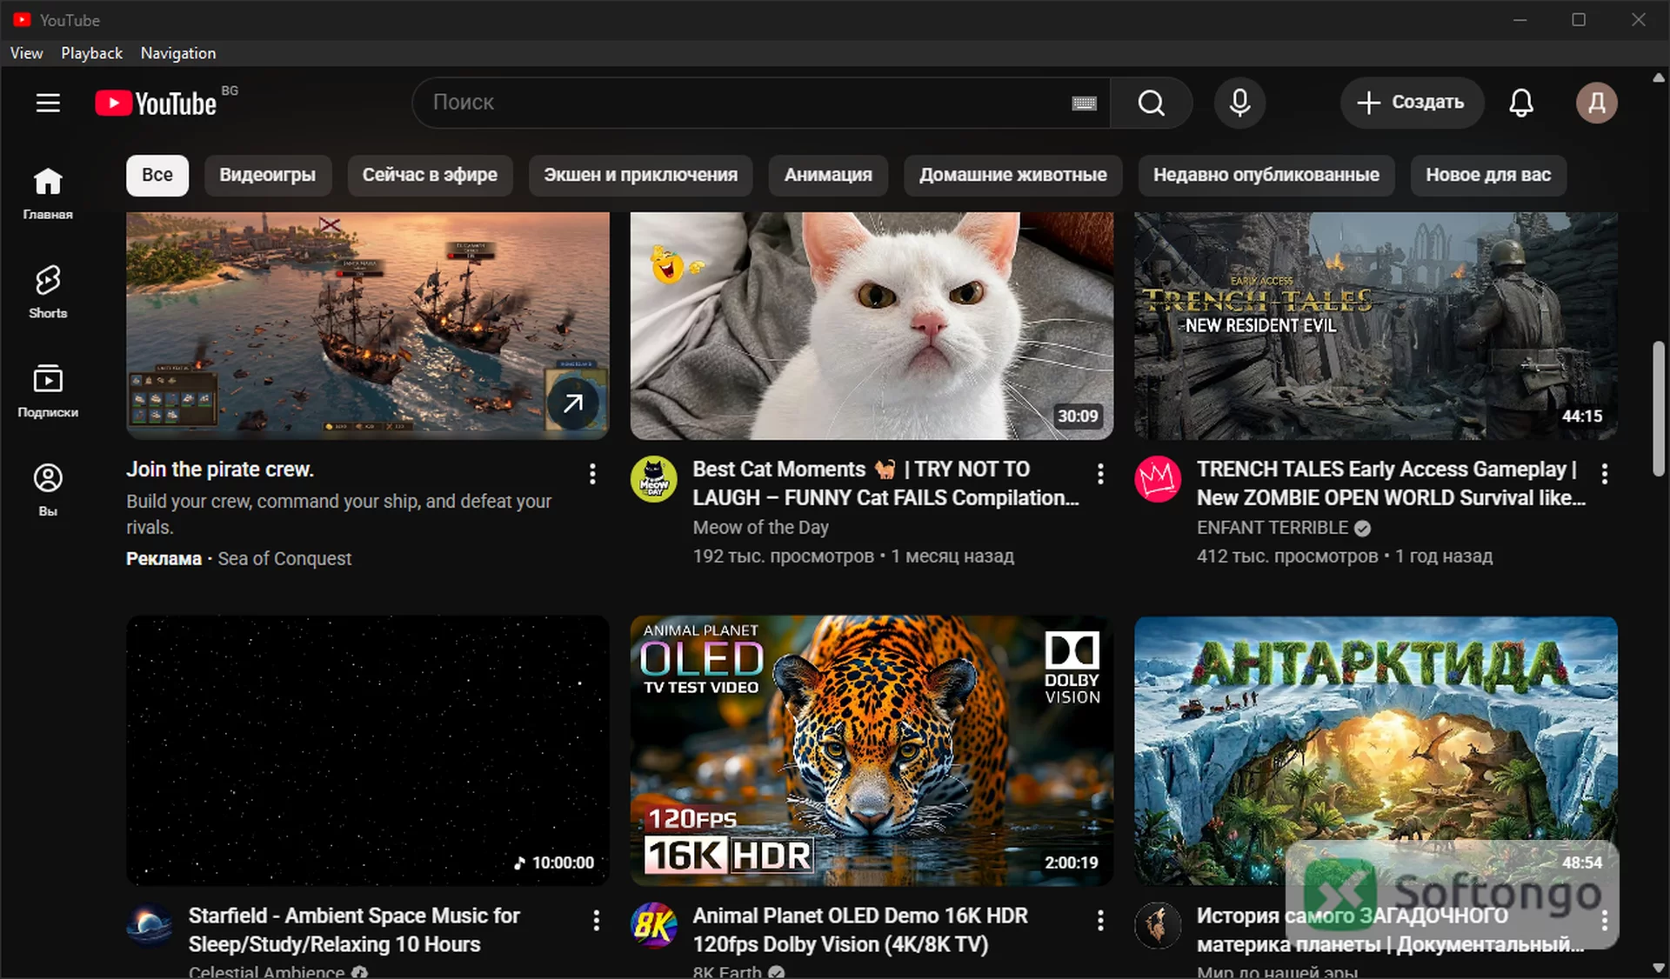Viewport: 1670px width, 979px height.
Task: Open the View menu
Action: [26, 53]
